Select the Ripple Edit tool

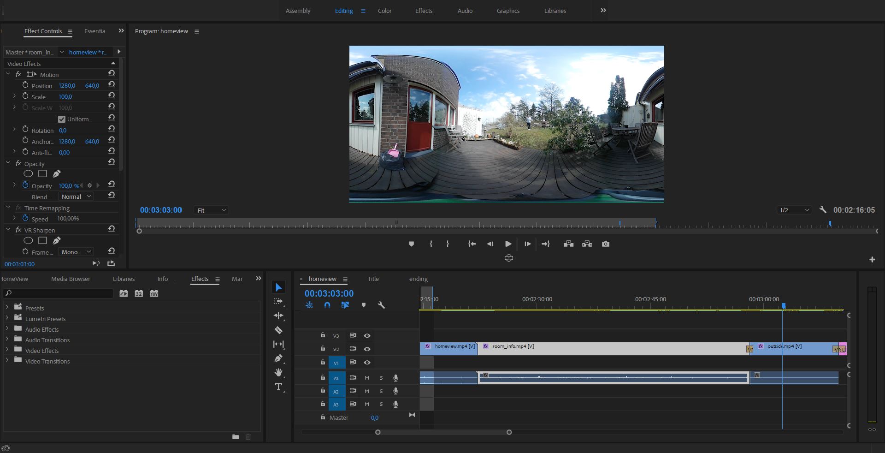point(278,316)
